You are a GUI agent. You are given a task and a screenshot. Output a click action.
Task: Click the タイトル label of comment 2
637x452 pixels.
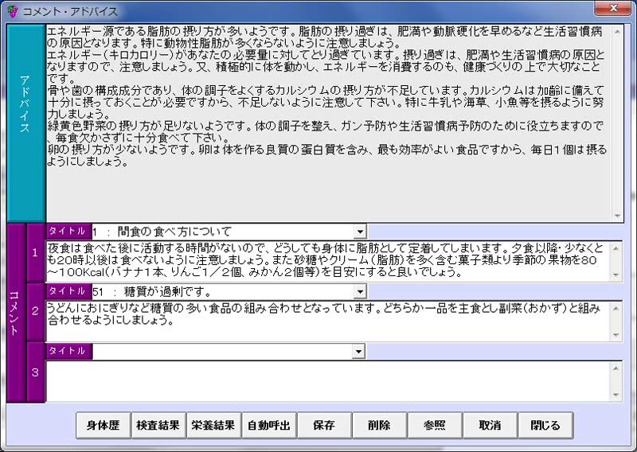(68, 291)
